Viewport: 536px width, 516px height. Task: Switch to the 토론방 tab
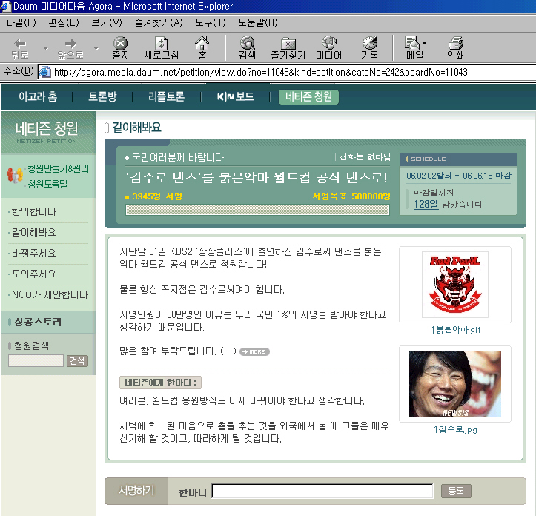pyautogui.click(x=103, y=96)
